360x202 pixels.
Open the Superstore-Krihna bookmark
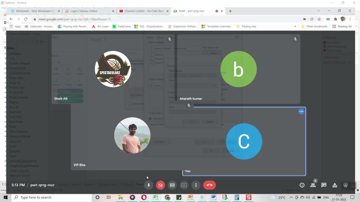[x=183, y=26]
